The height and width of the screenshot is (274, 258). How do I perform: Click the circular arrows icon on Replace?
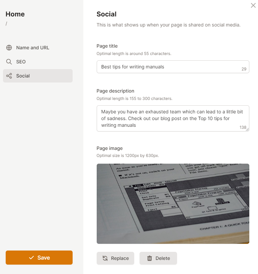[x=105, y=258]
